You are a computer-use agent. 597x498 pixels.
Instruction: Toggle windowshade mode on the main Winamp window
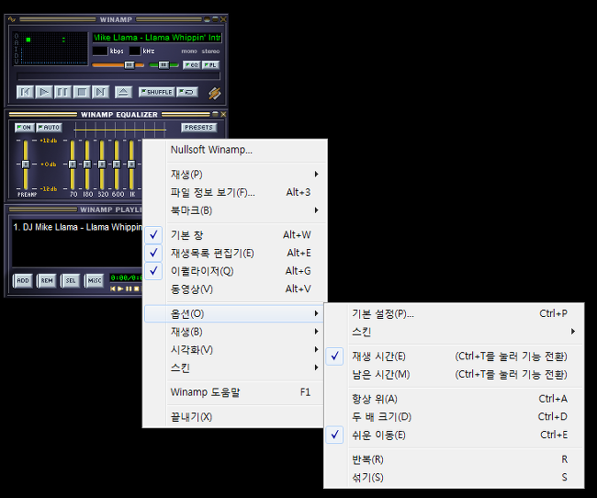coord(215,19)
